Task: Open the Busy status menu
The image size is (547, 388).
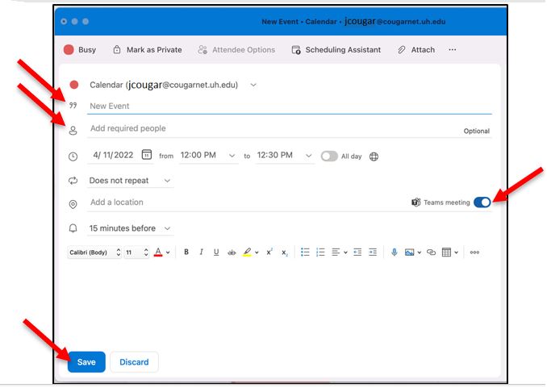Action: tap(80, 50)
